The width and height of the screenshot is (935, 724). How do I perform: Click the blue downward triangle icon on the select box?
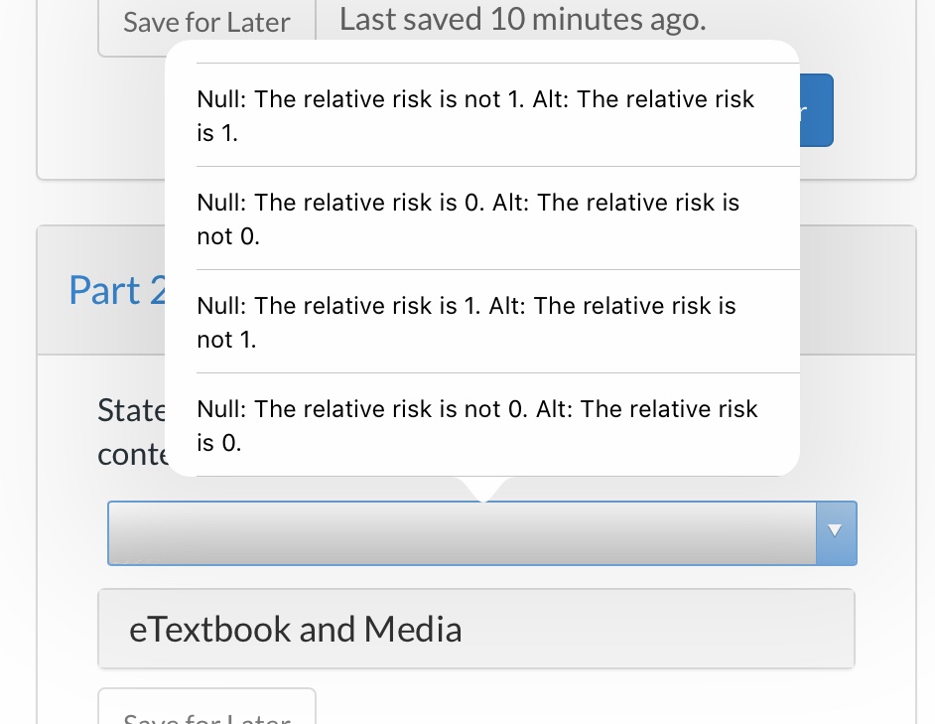834,533
